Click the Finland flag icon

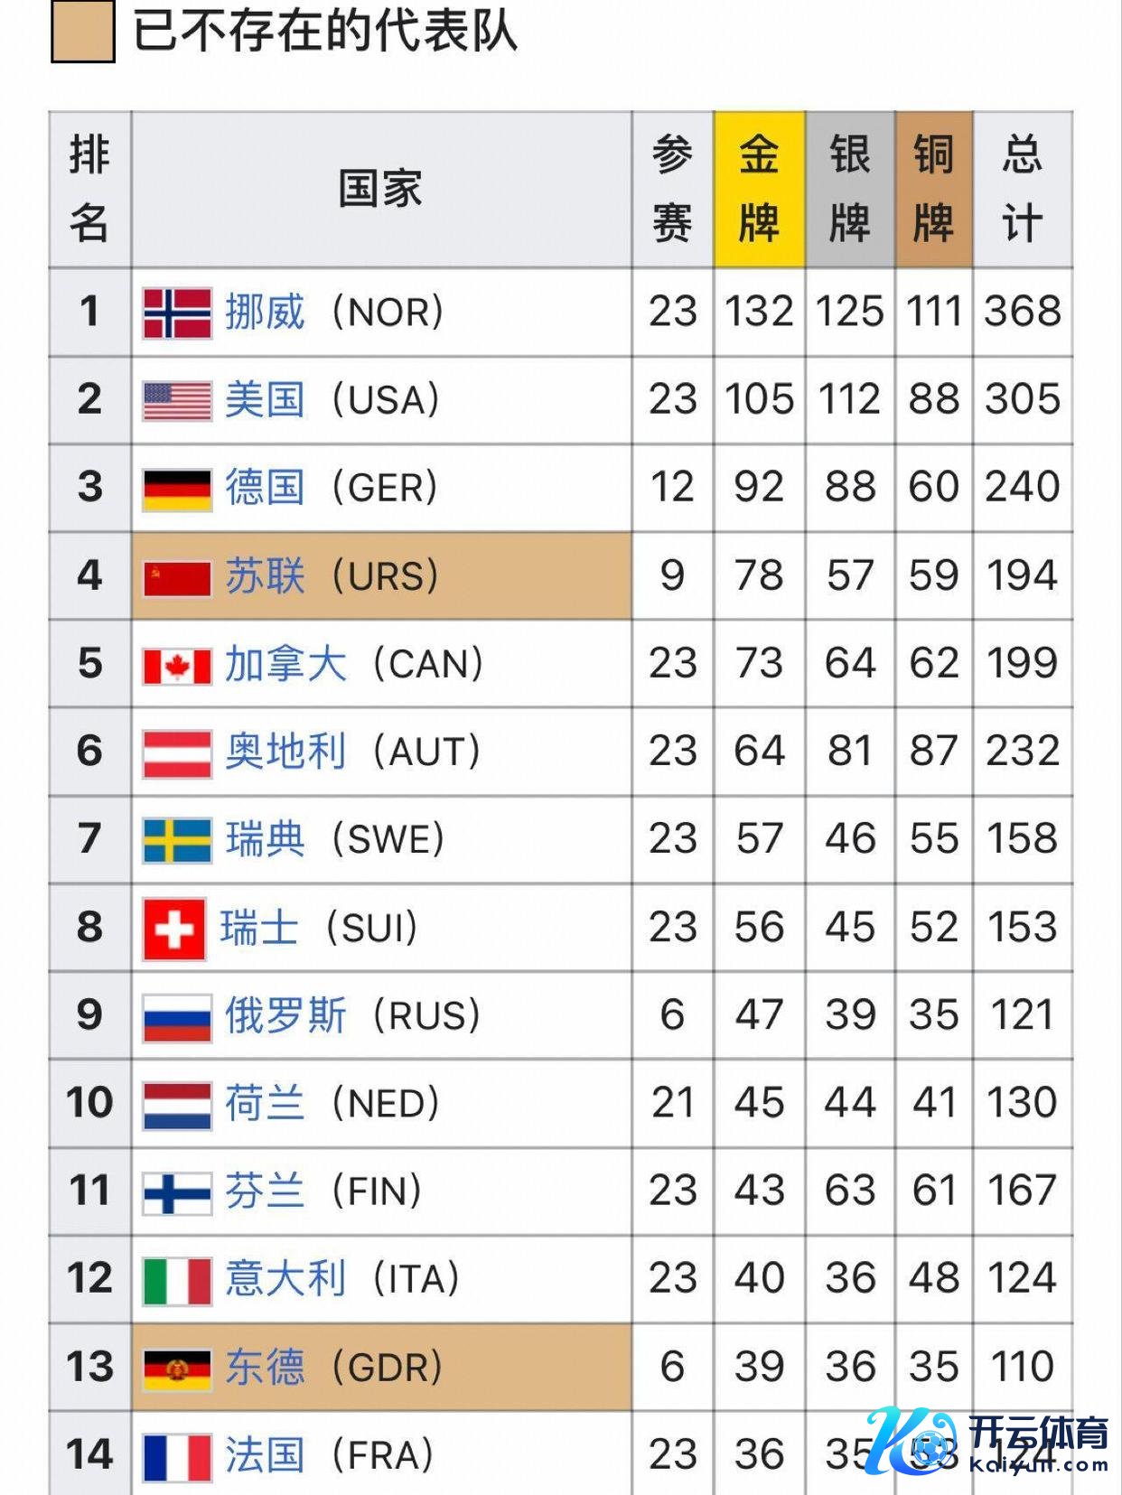tap(178, 1191)
